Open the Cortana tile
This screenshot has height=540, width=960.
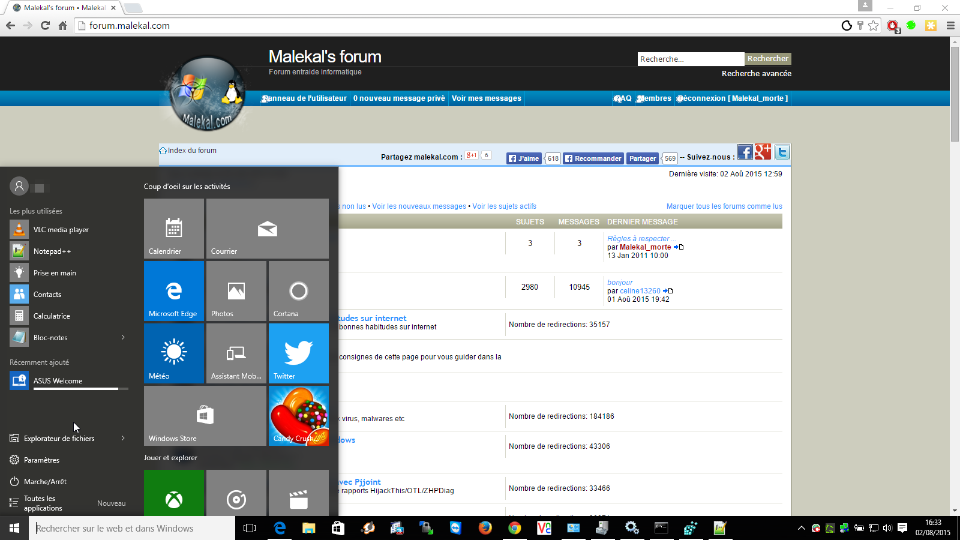(x=299, y=291)
